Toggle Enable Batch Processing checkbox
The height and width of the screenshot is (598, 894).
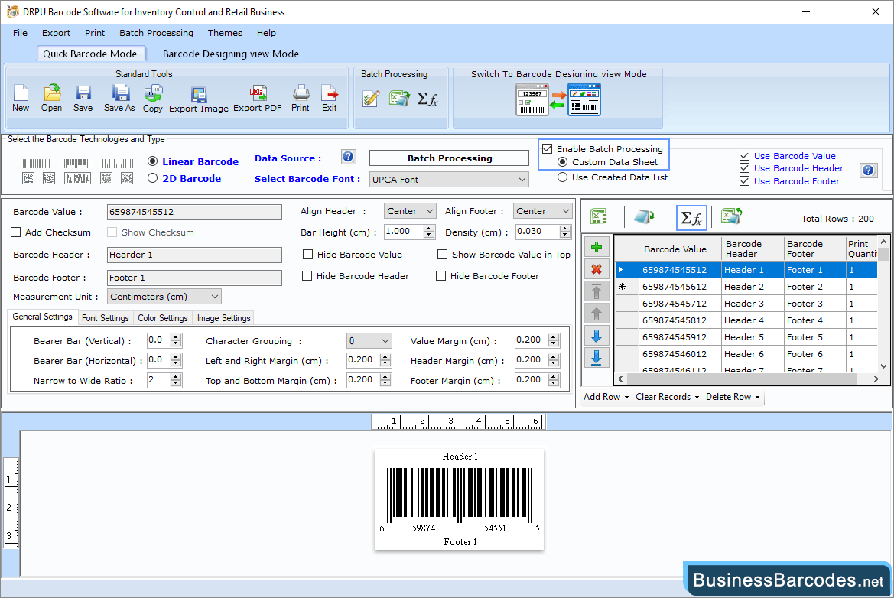tap(548, 149)
